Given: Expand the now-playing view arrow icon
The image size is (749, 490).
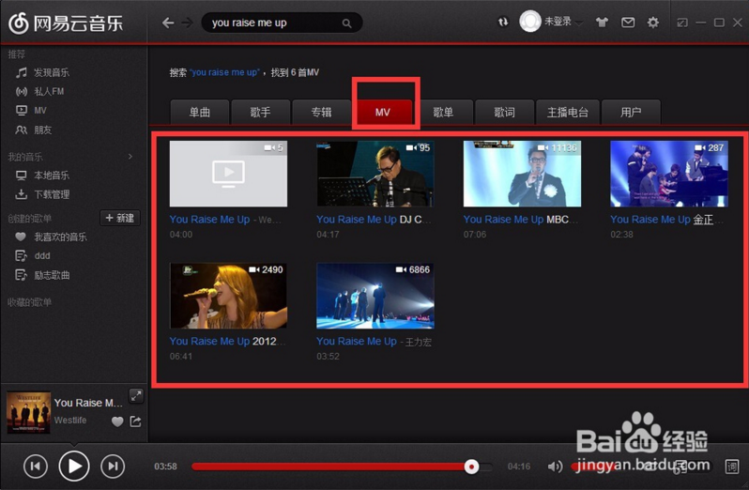Looking at the screenshot, I should (x=136, y=396).
